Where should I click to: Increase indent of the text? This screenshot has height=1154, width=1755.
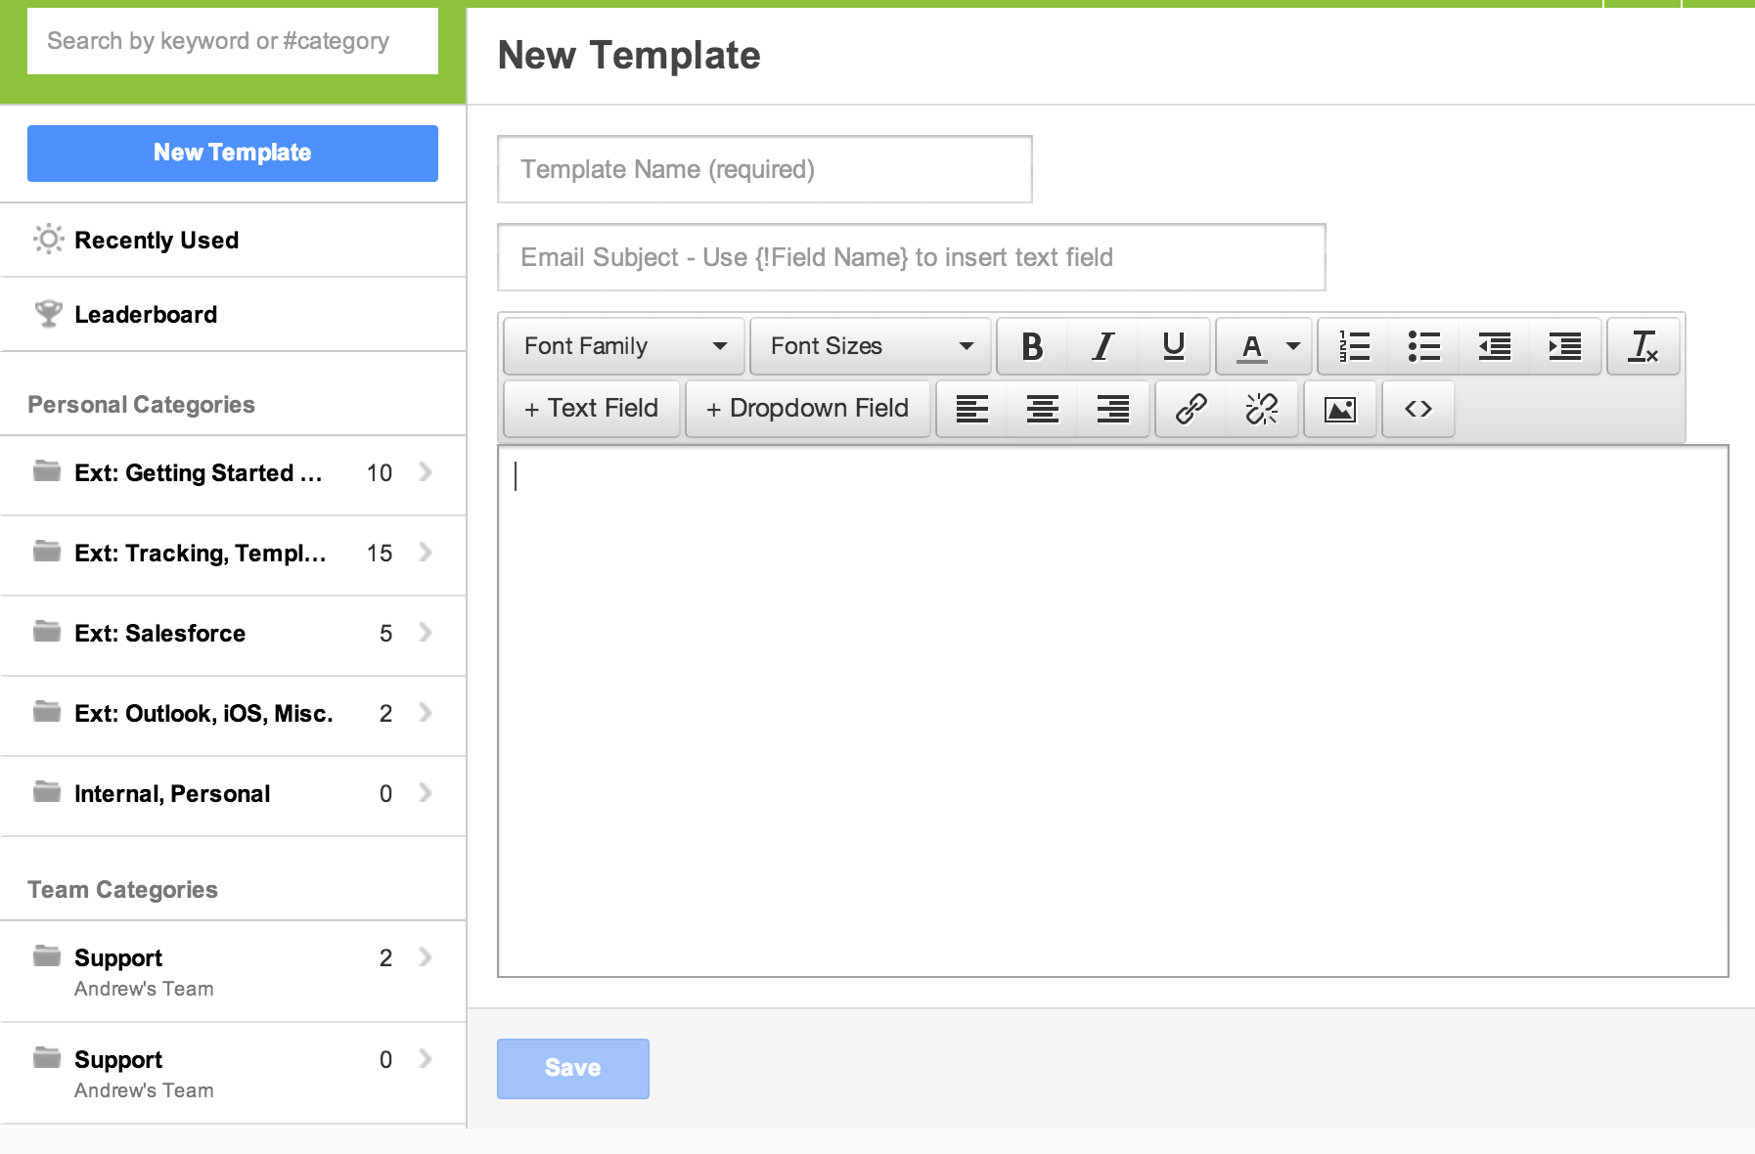click(x=1565, y=346)
